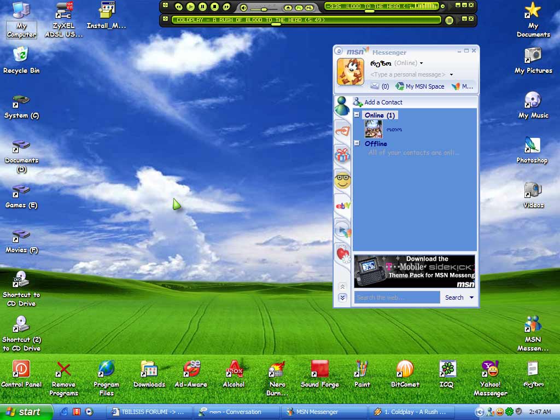This screenshot has width=560, height=420.
Task: Launch Sound Forge shortcut
Action: pyautogui.click(x=319, y=374)
